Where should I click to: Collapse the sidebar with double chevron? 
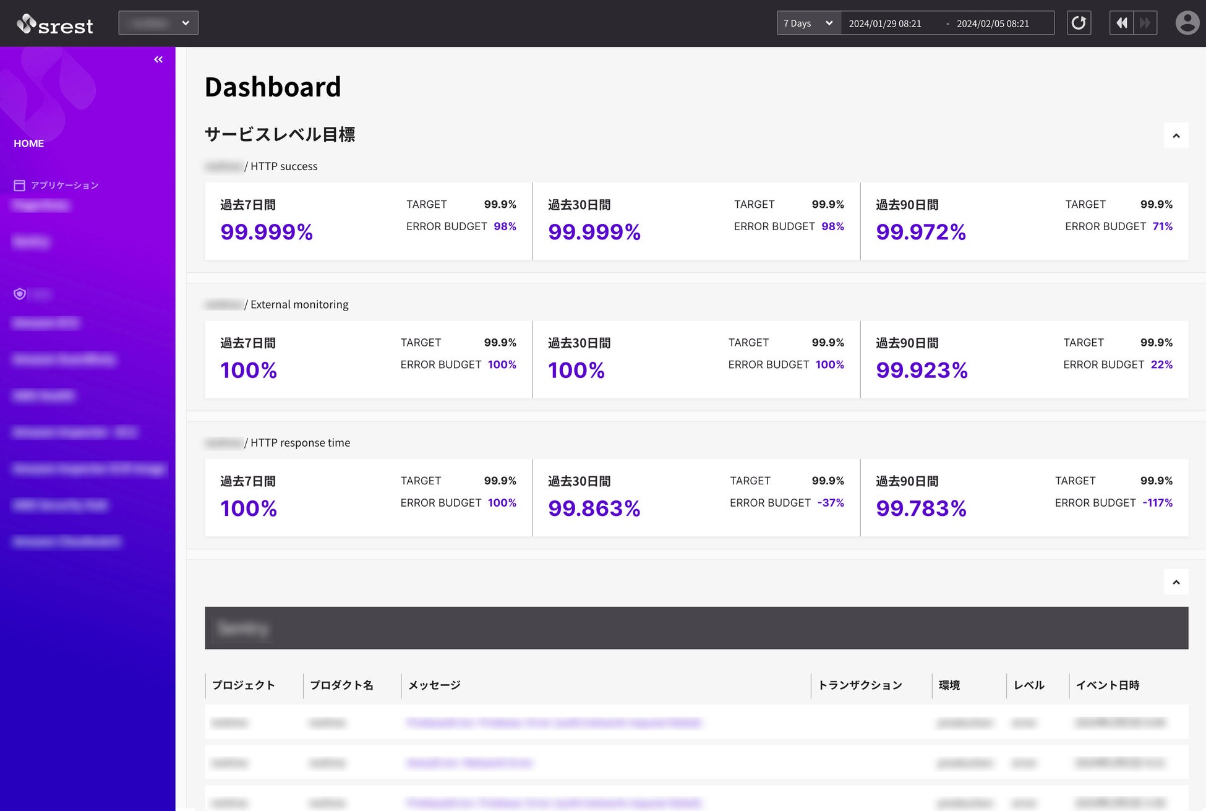click(158, 59)
